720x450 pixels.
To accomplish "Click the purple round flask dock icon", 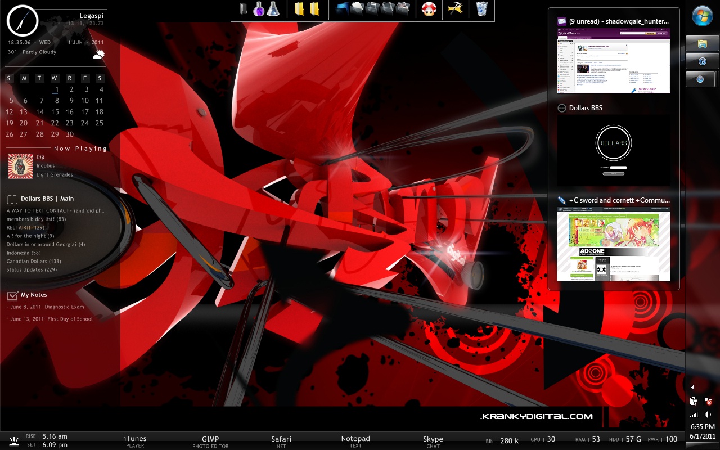I will tap(259, 8).
